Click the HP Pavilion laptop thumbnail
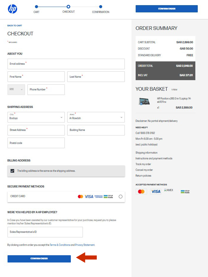The width and height of the screenshot is (208, 277). [x=144, y=101]
